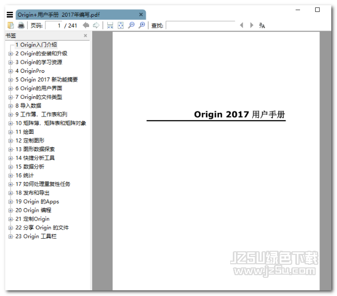This screenshot has height=296, width=337.
Task: Expand bookmark 5 Origin 2017 新功能摘要
Action: [10, 80]
